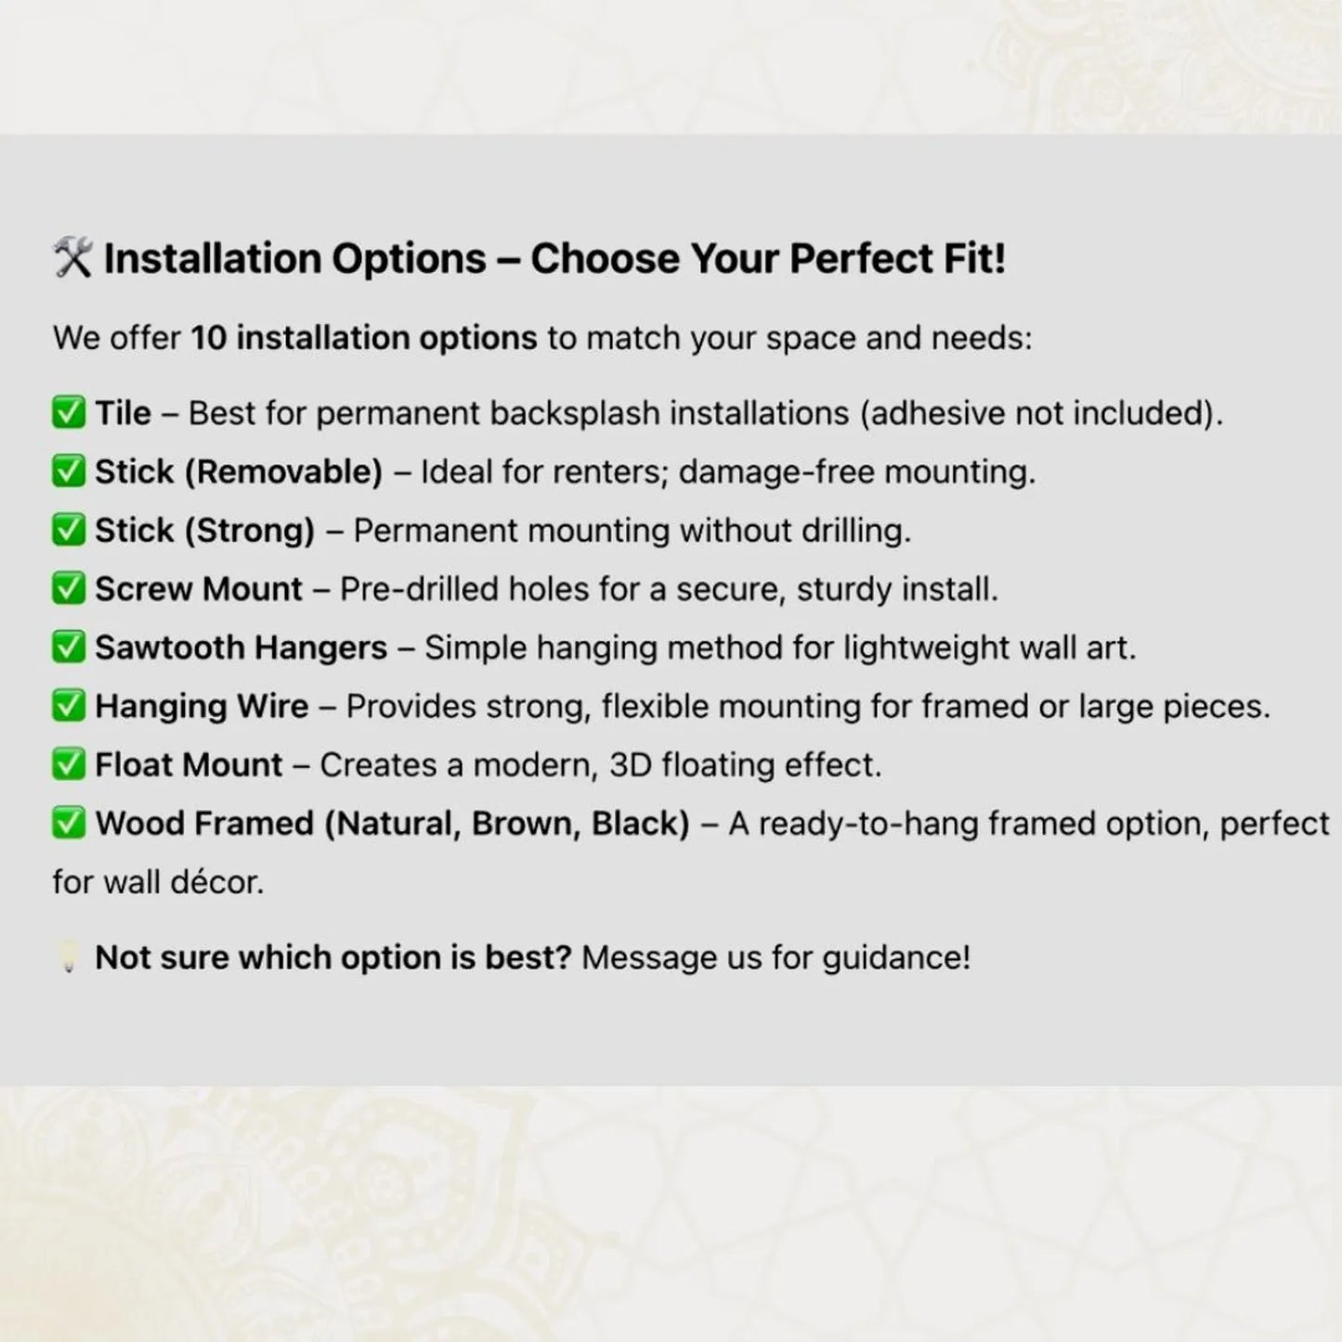The height and width of the screenshot is (1342, 1342).
Task: Select the 'Float Mount' option label
Action: coord(189,764)
